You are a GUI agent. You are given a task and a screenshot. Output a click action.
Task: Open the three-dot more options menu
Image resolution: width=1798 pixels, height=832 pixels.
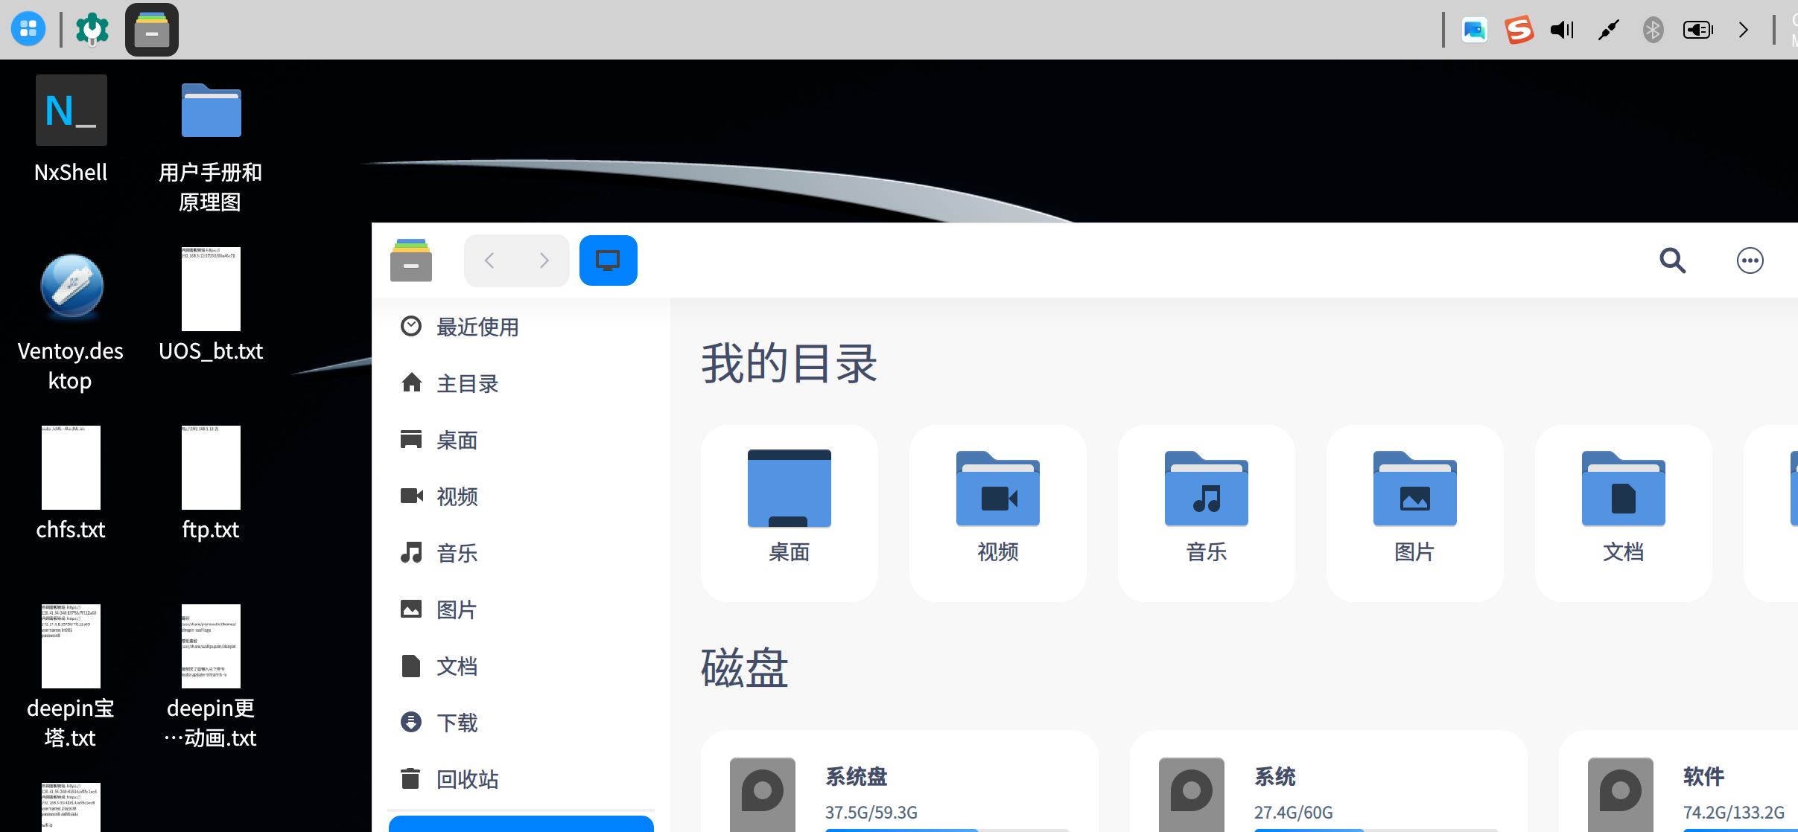tap(1750, 260)
